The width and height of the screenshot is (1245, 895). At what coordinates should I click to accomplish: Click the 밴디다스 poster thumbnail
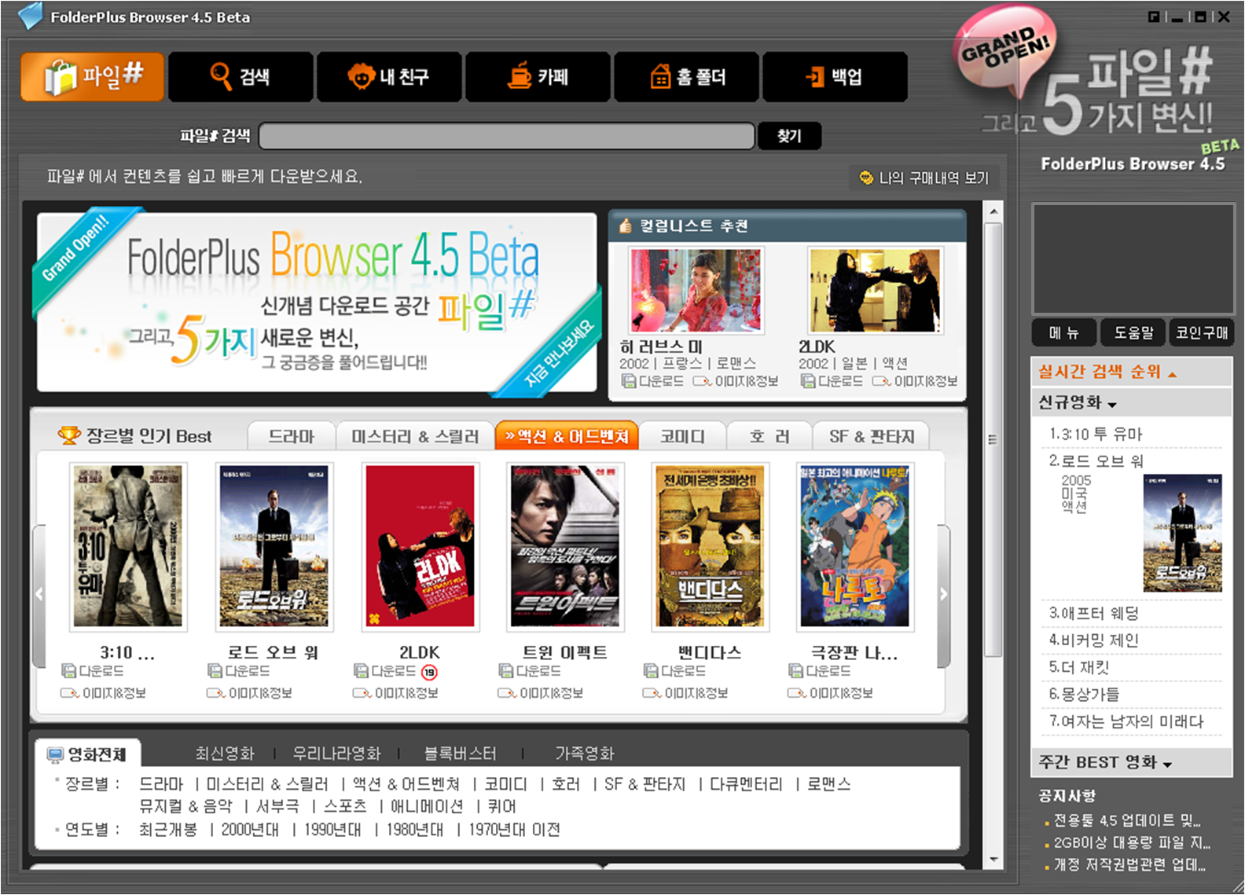pos(711,547)
